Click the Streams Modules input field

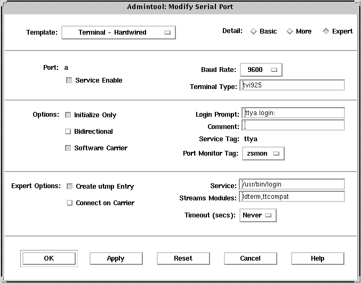(292, 197)
